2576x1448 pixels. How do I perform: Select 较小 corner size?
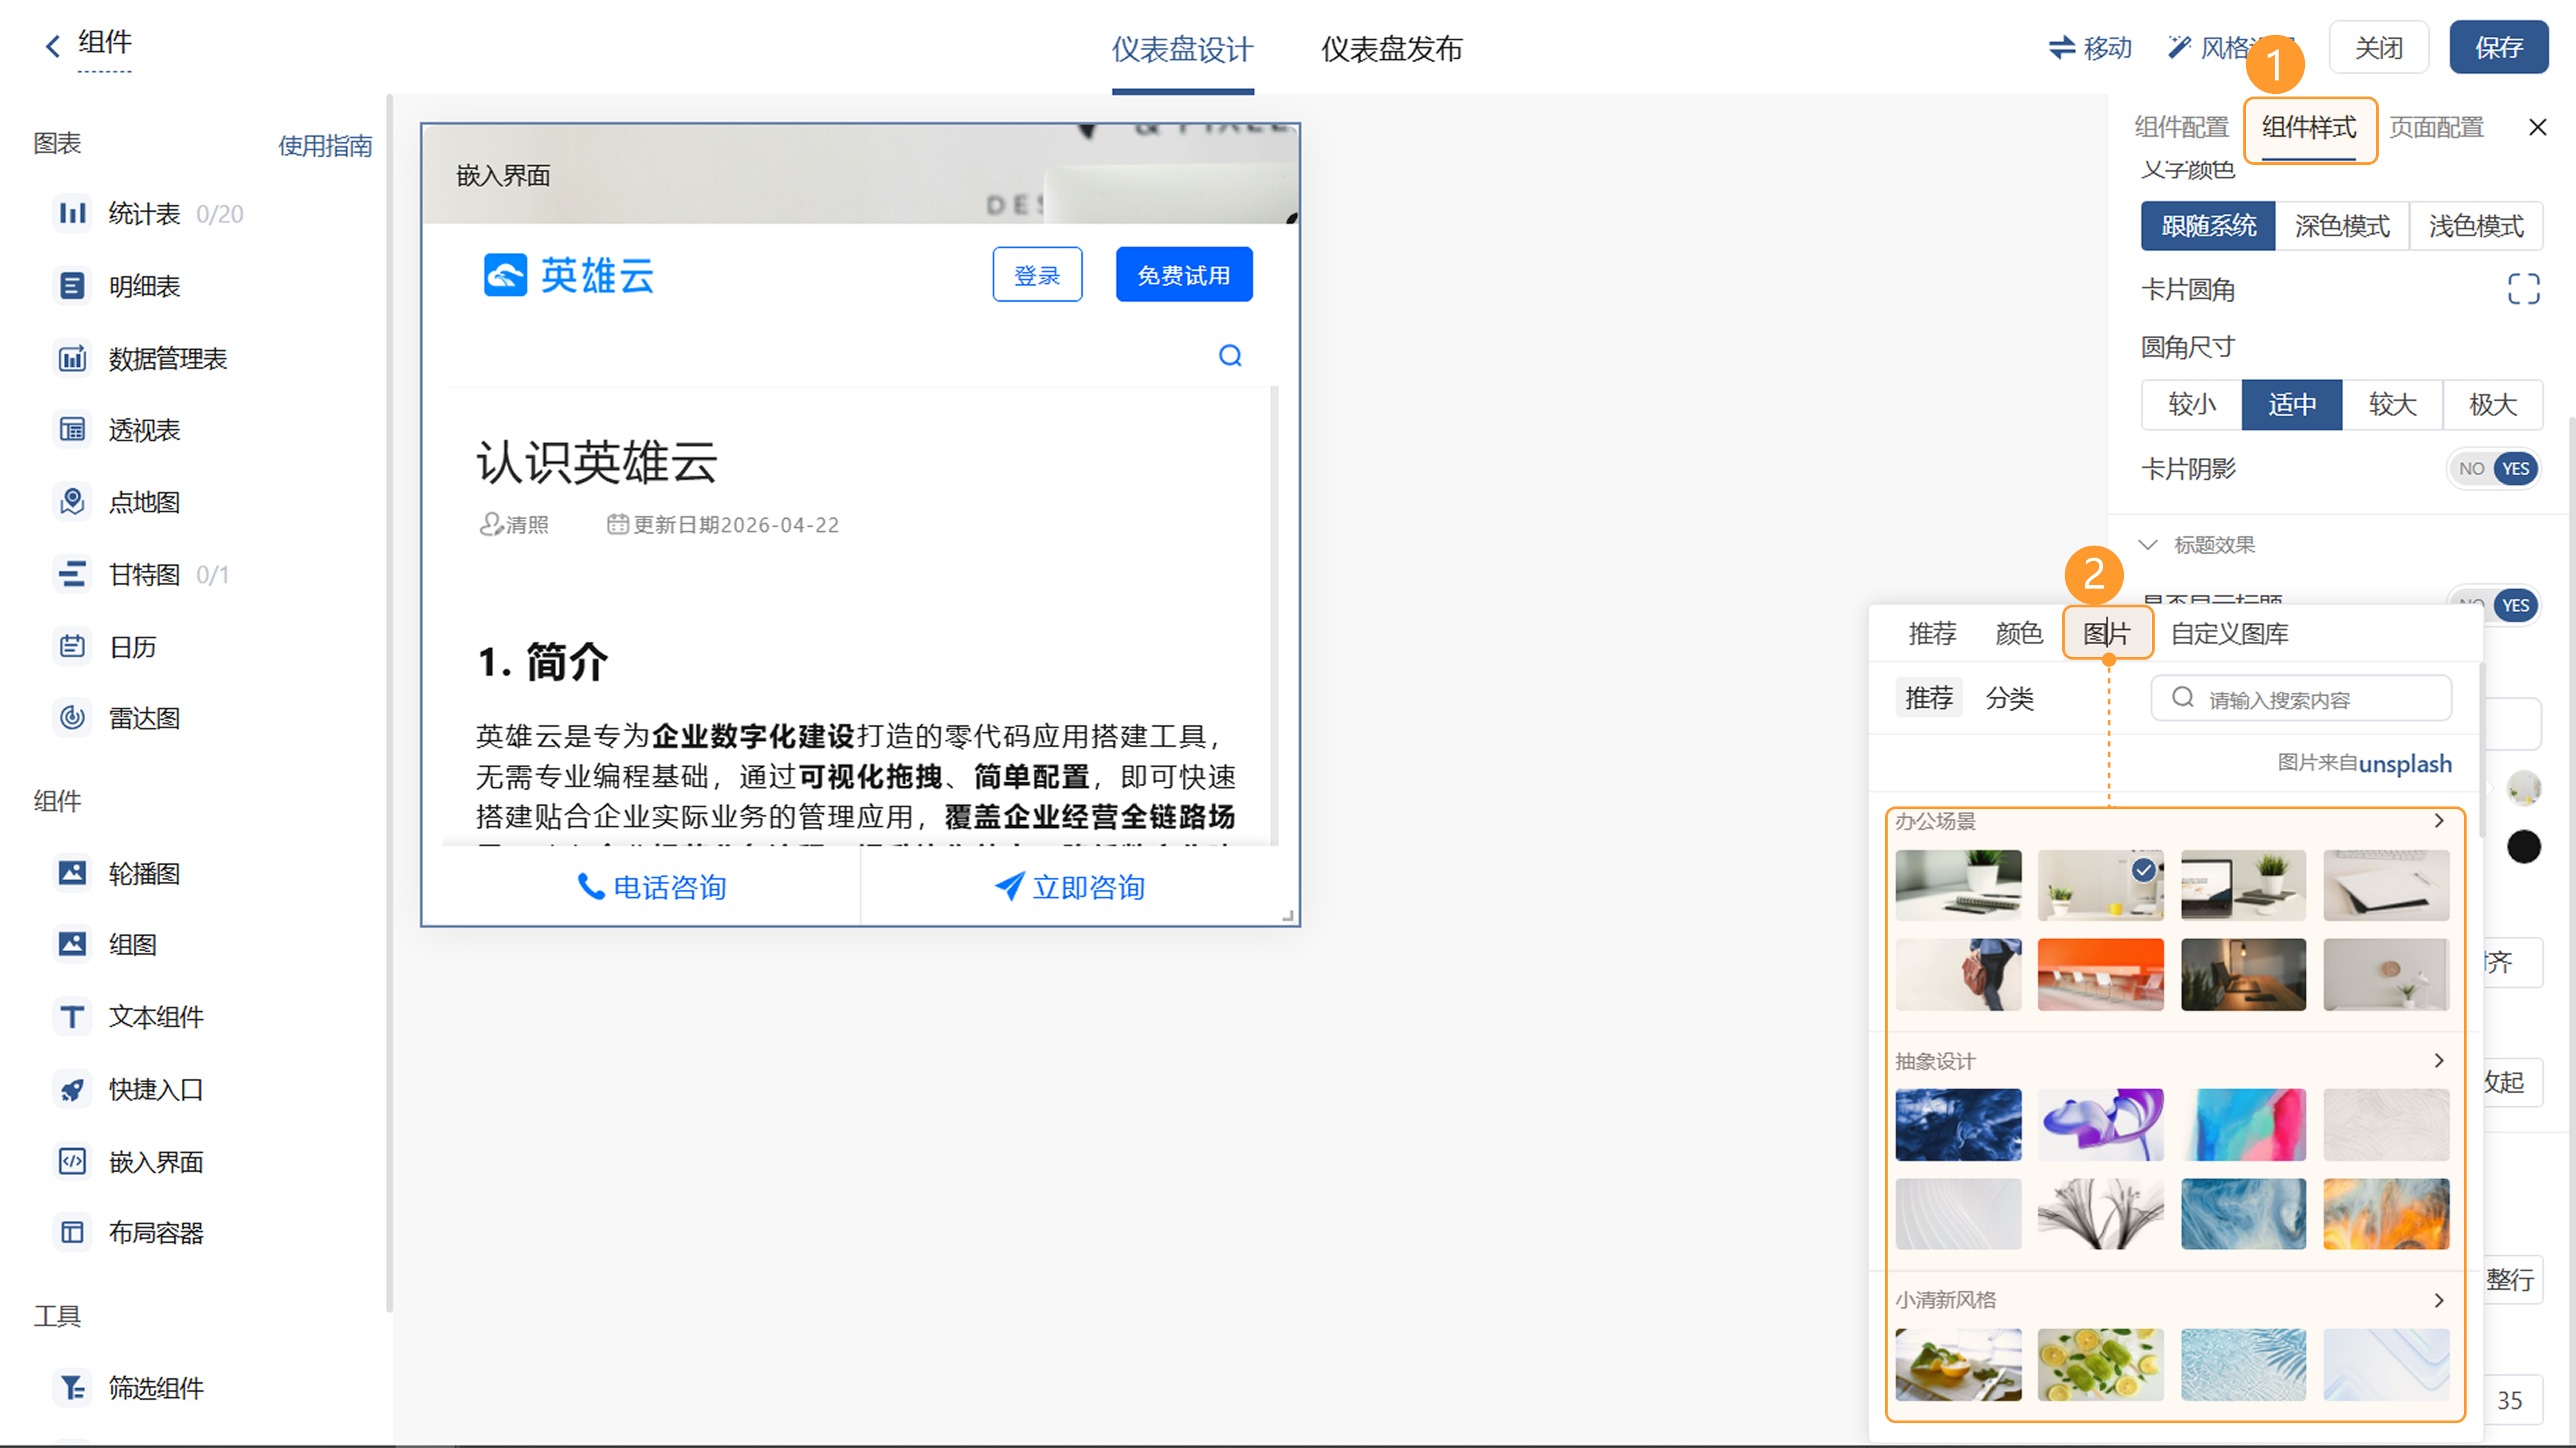[2192, 405]
